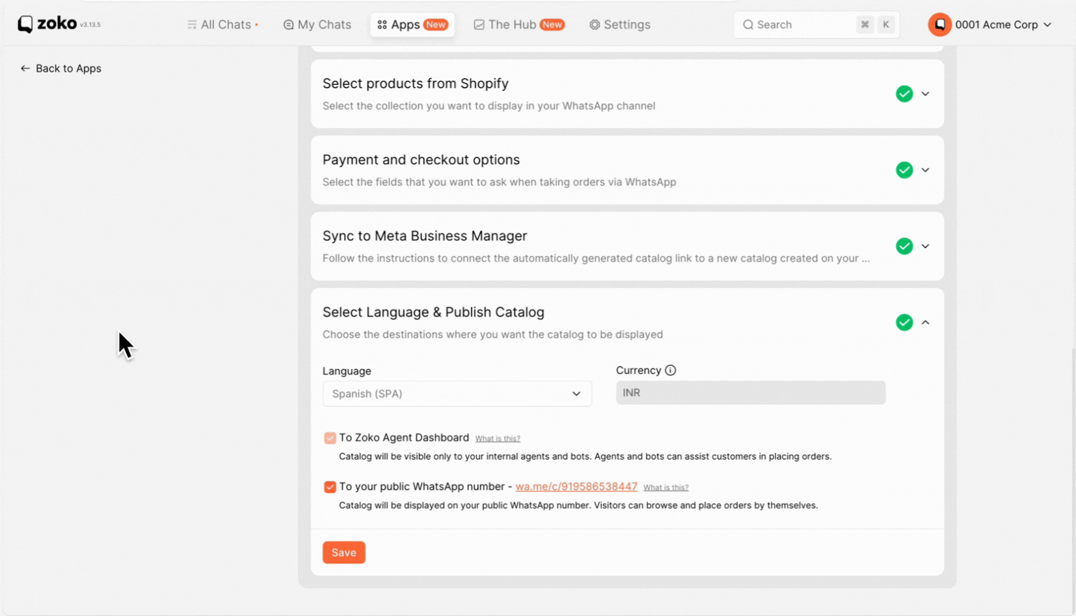
Task: Open the wa.me/c/919586538447 link
Action: [576, 486]
